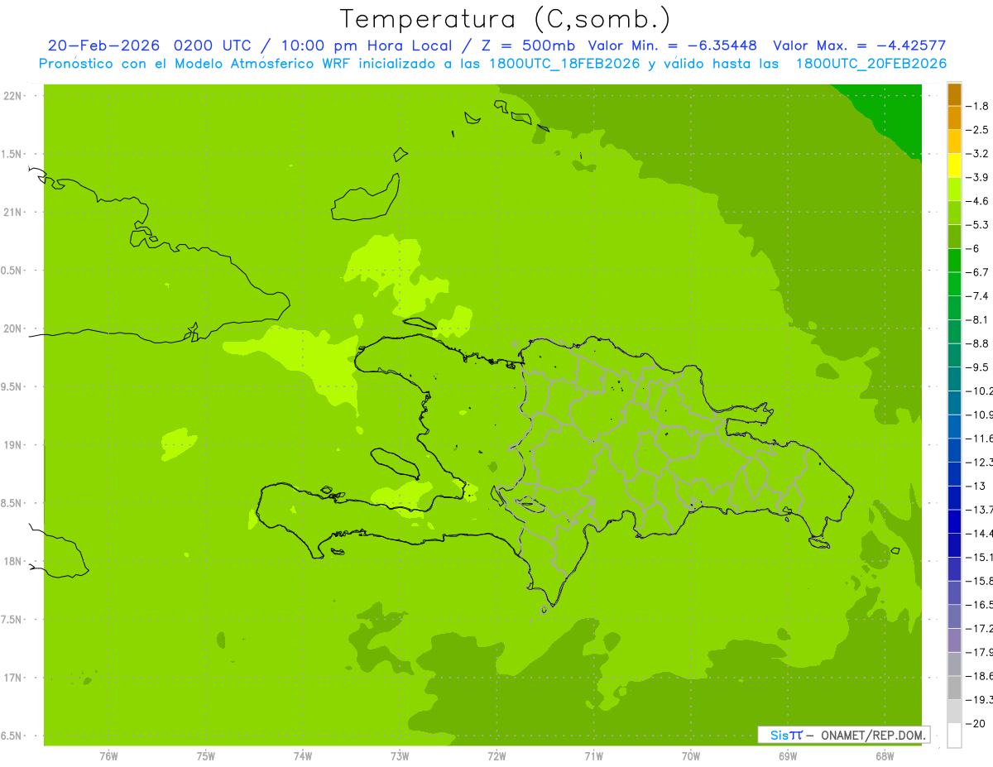Click the "Valor Max. = -4.42577" text
This screenshot has width=993, height=767.
click(x=860, y=46)
